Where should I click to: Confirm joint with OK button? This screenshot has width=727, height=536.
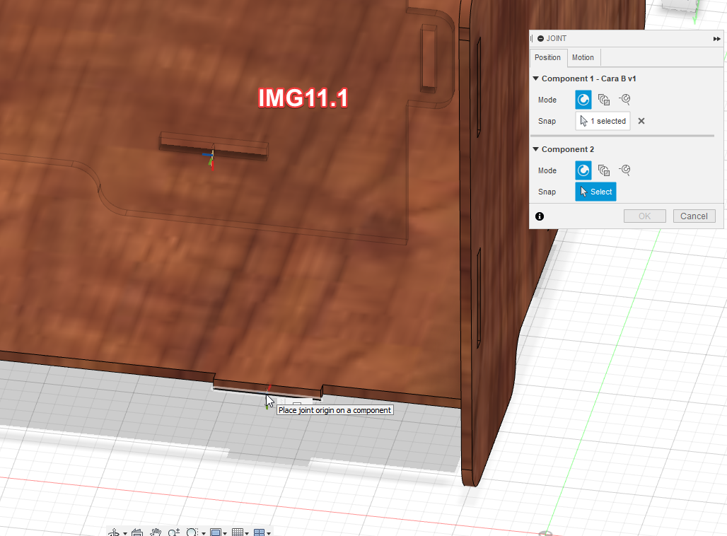(x=644, y=216)
